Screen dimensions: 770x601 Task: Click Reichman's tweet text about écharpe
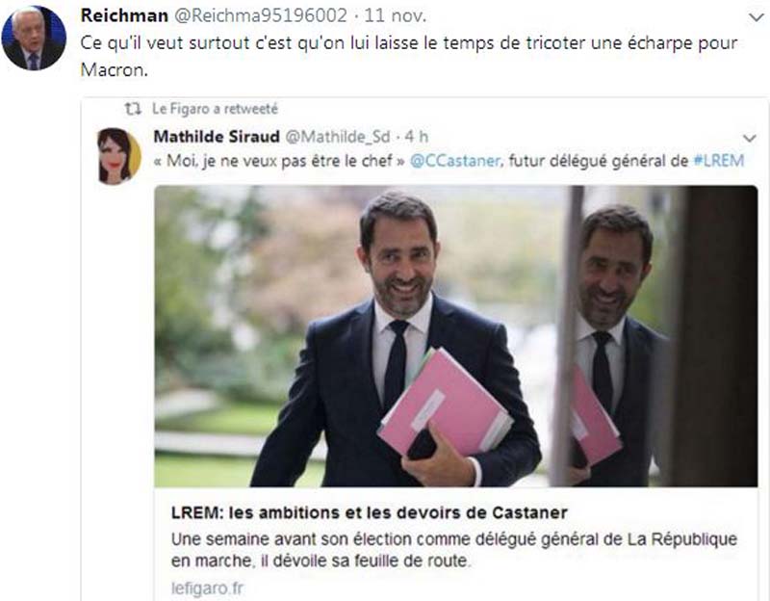409,56
